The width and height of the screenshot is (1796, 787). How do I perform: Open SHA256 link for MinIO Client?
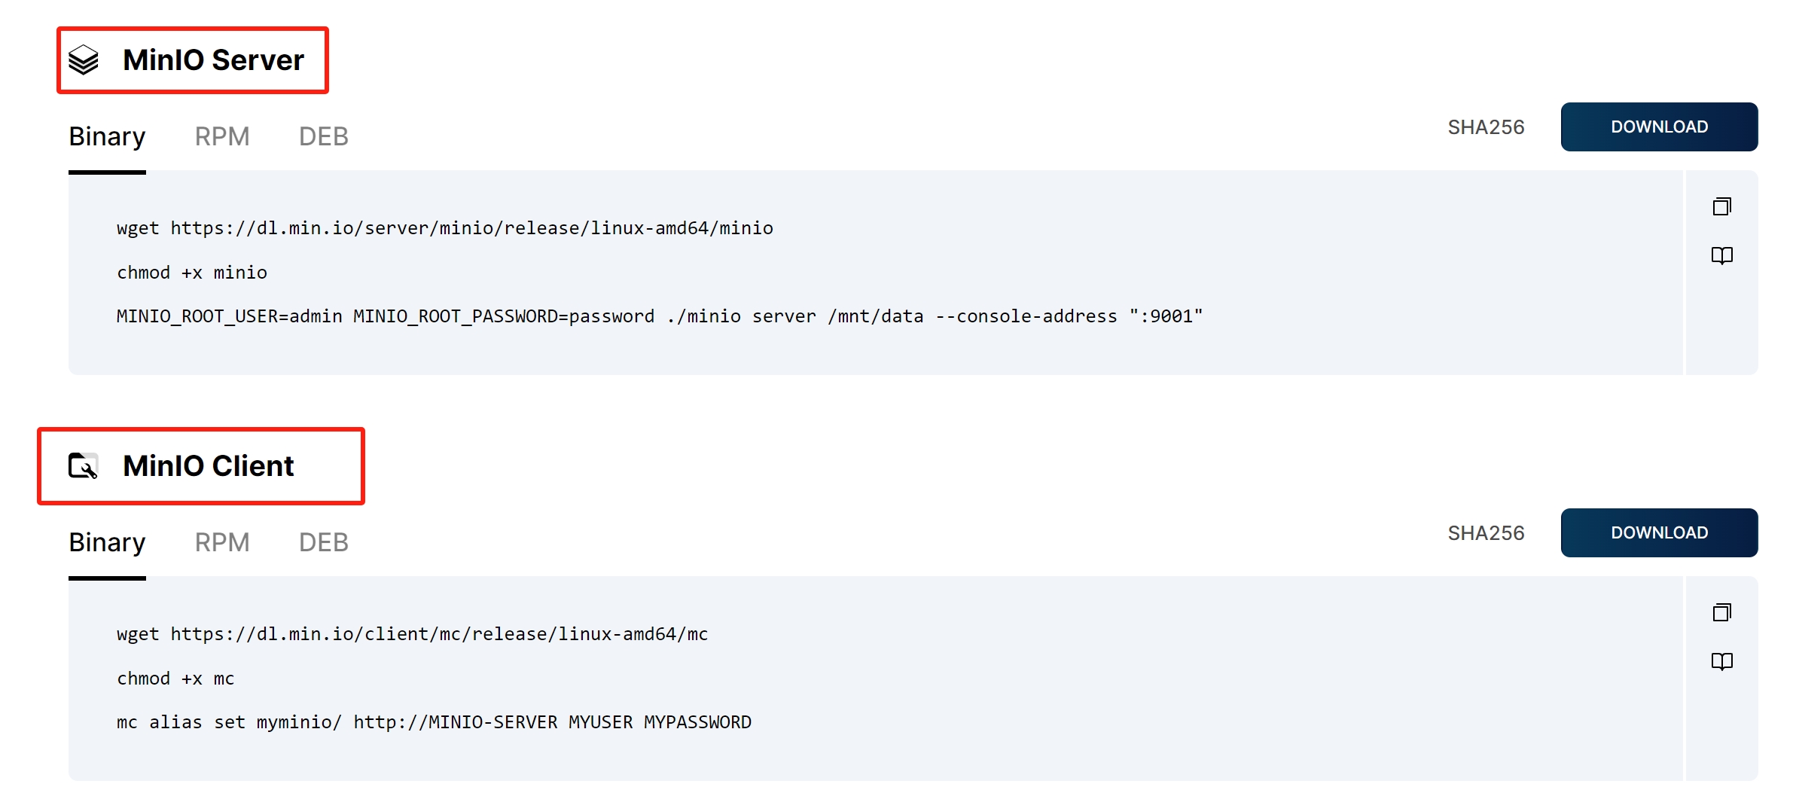coord(1486,533)
